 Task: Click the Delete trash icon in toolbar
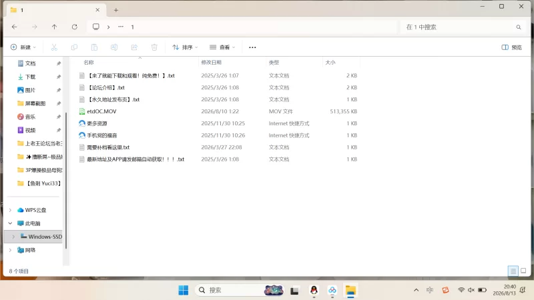154,47
